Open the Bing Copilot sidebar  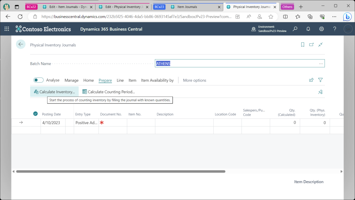point(347,17)
